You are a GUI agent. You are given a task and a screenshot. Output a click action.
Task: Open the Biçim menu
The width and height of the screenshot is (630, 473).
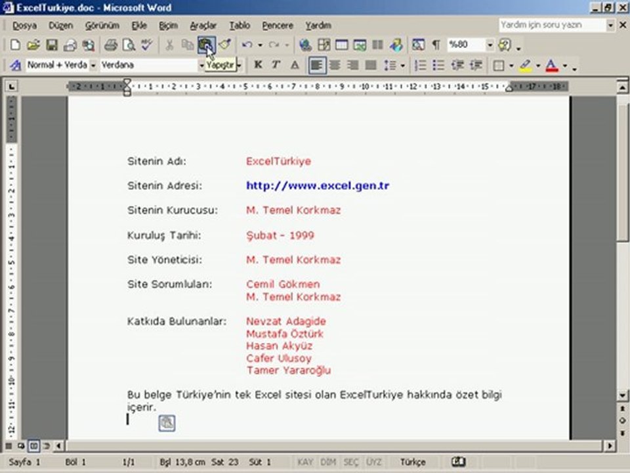(169, 26)
